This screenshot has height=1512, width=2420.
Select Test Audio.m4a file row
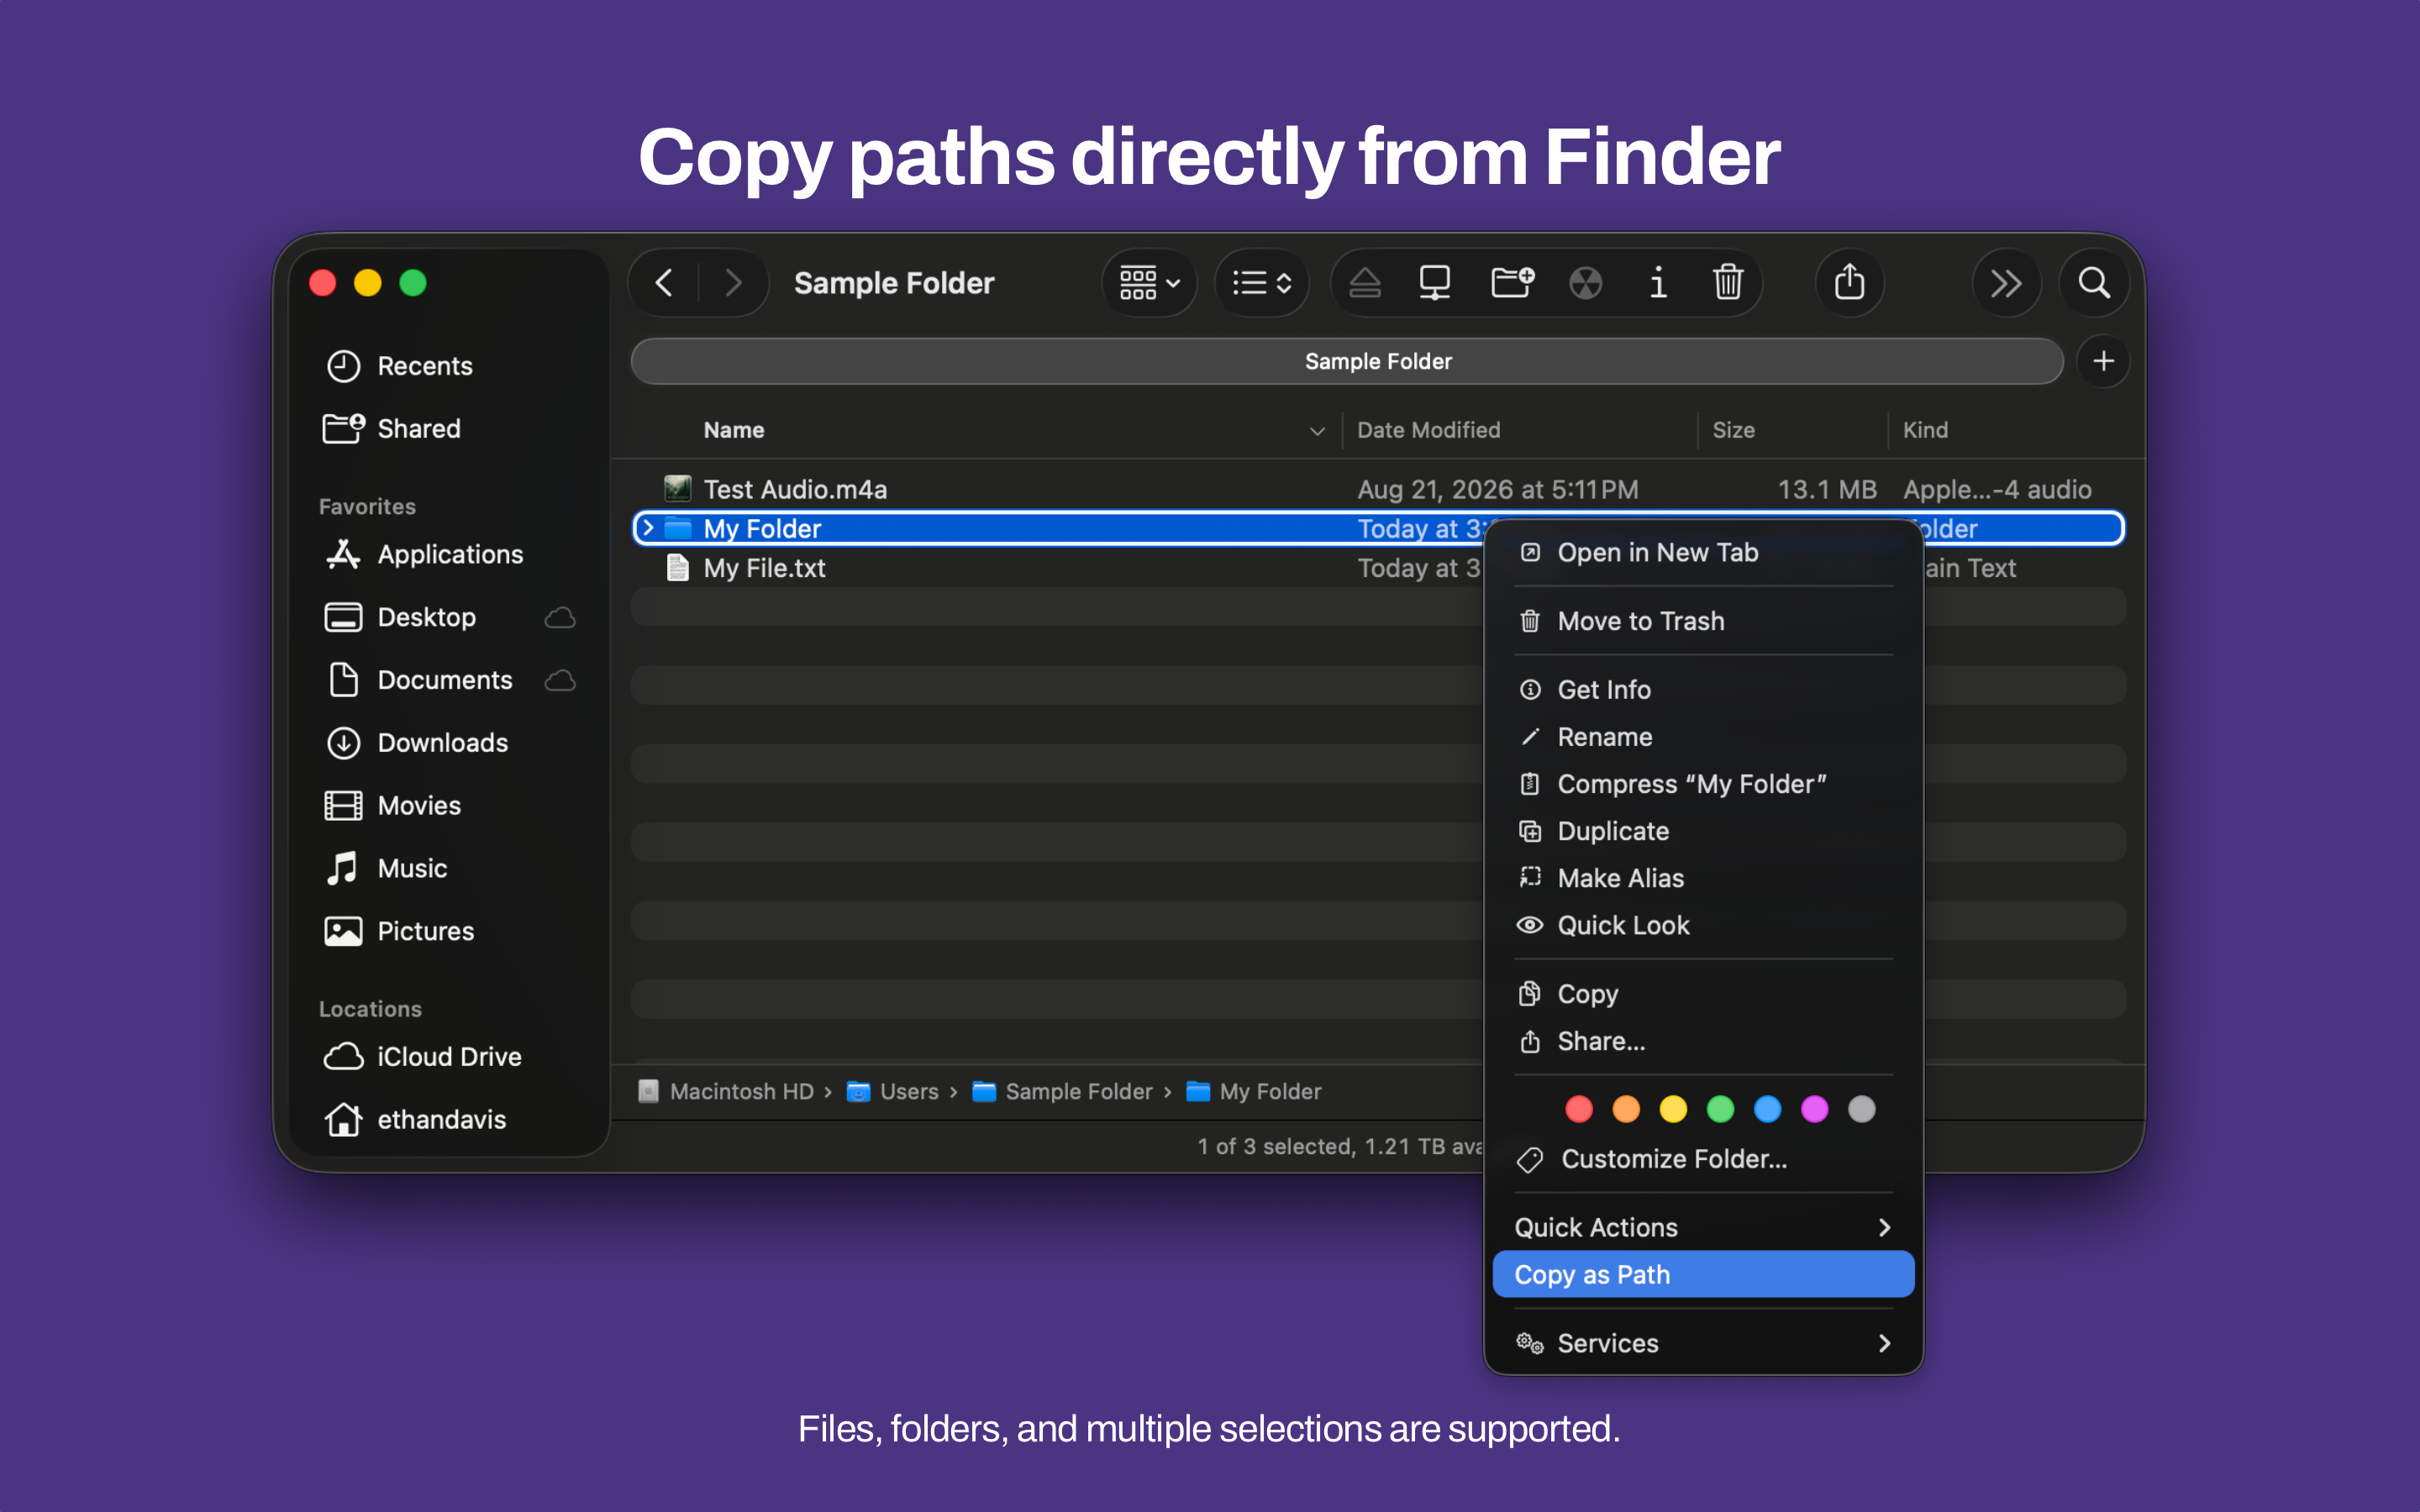coord(1378,489)
